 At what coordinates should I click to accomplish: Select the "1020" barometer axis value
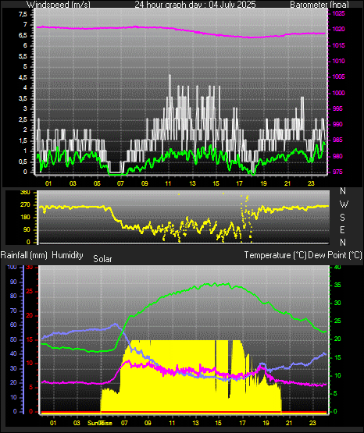338,30
